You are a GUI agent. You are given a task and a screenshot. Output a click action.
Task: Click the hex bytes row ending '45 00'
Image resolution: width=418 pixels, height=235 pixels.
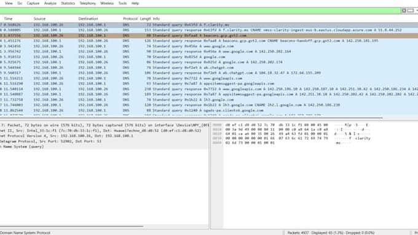click(x=277, y=125)
